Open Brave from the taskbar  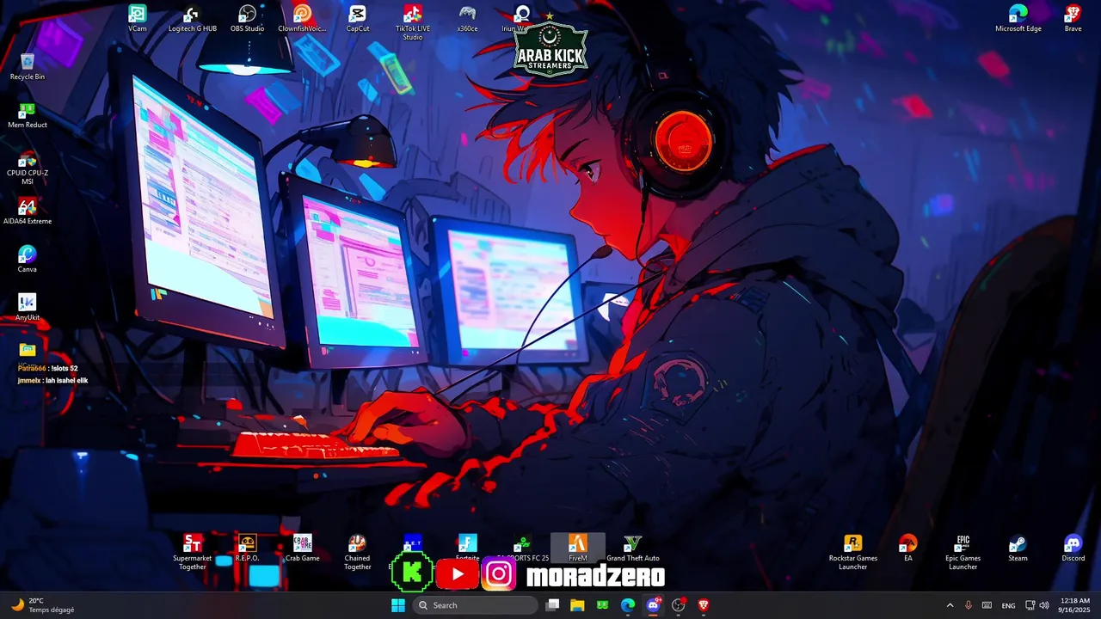point(704,605)
